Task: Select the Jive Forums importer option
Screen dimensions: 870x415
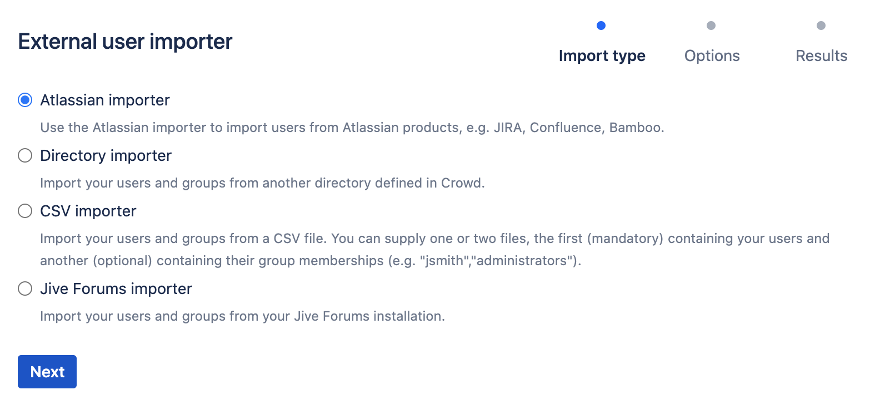Action: click(25, 289)
